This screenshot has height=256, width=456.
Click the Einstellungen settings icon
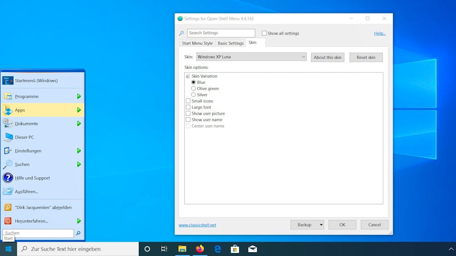[8, 150]
